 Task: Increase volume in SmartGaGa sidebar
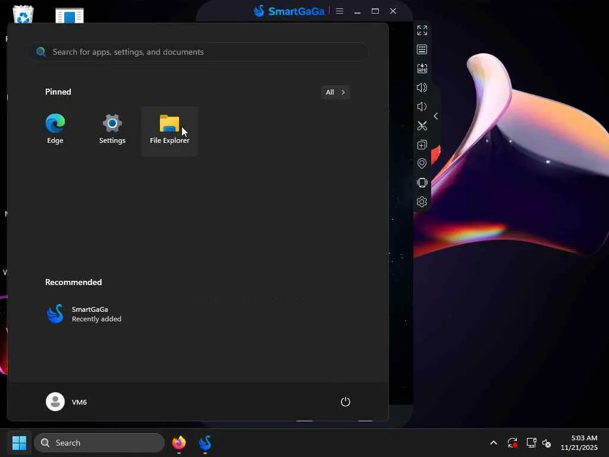tap(422, 87)
